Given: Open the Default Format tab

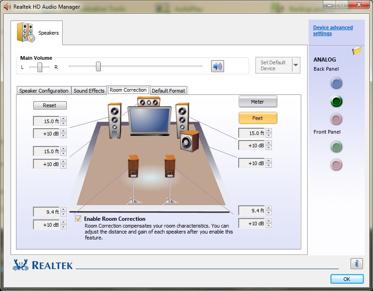Looking at the screenshot, I should click(168, 91).
